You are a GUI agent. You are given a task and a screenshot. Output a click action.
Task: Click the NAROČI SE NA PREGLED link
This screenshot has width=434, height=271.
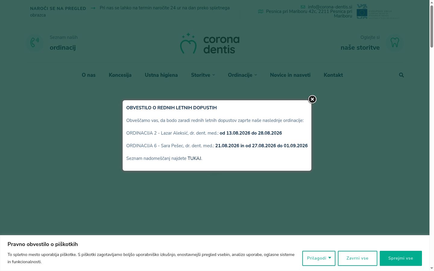58,8
